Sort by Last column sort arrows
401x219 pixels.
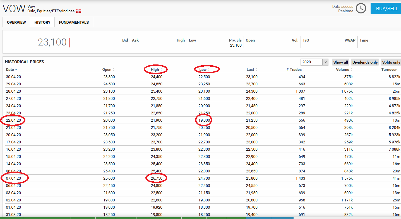pyautogui.click(x=256, y=70)
